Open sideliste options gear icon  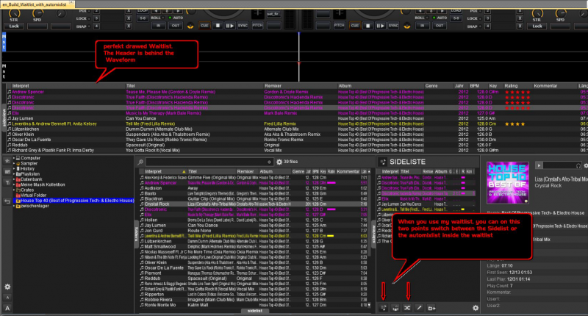(476, 308)
